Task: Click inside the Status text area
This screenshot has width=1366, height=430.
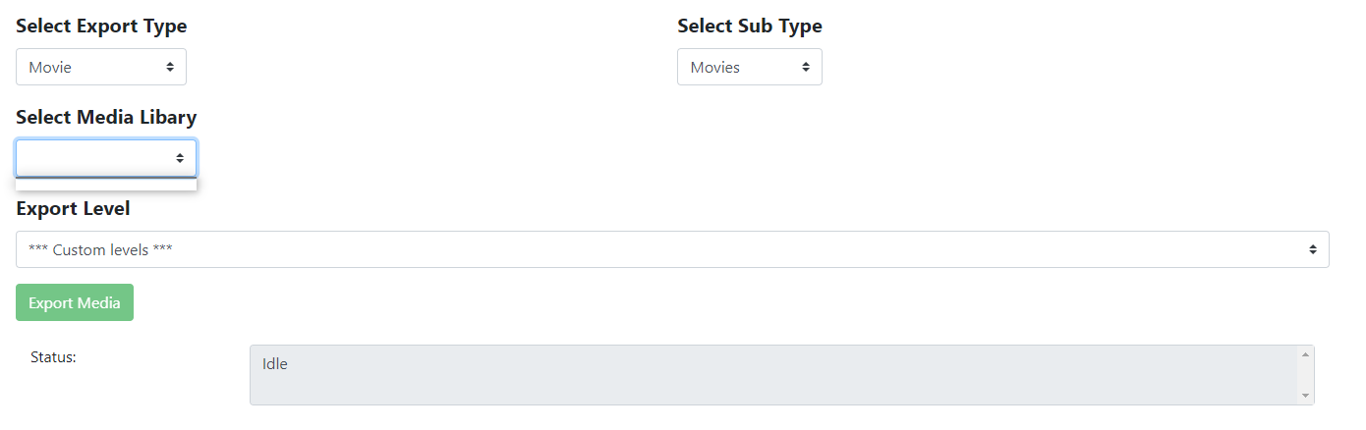Action: 767,385
